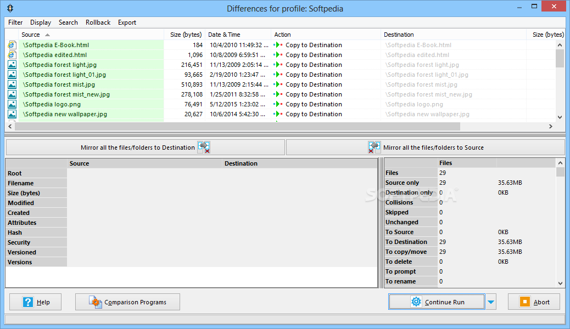Click copy arrow icon for new wallpaper.jpg row
570x329 pixels.
(278, 114)
